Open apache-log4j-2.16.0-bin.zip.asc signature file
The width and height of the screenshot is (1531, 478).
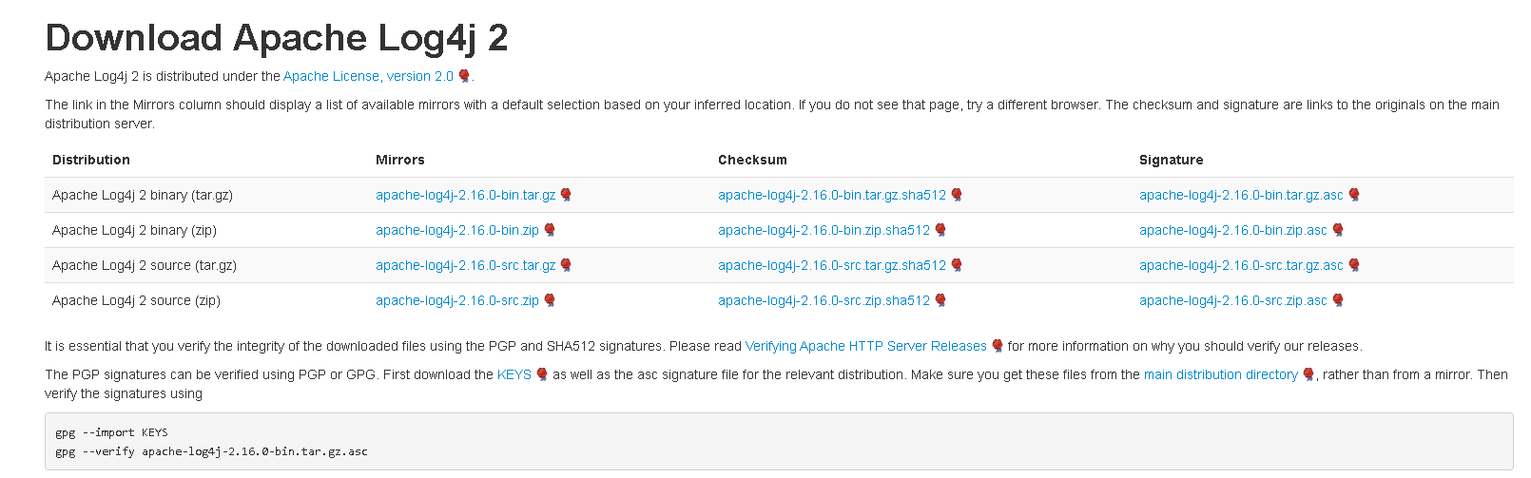point(1232,230)
